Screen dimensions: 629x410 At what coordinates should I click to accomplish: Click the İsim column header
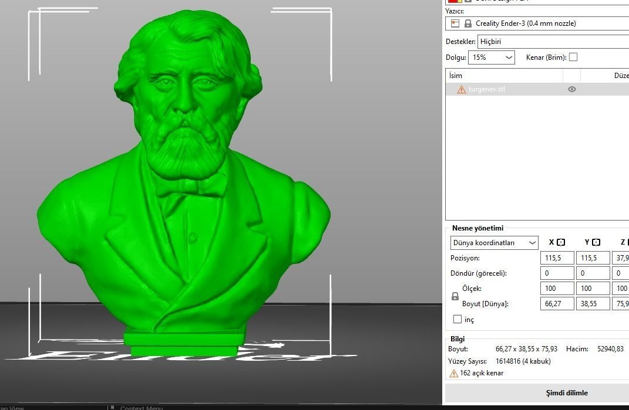[504, 75]
